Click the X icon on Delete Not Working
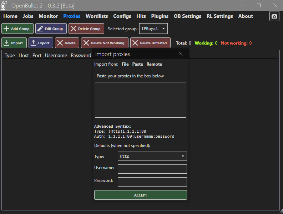The height and width of the screenshot is (214, 283). (x=86, y=43)
